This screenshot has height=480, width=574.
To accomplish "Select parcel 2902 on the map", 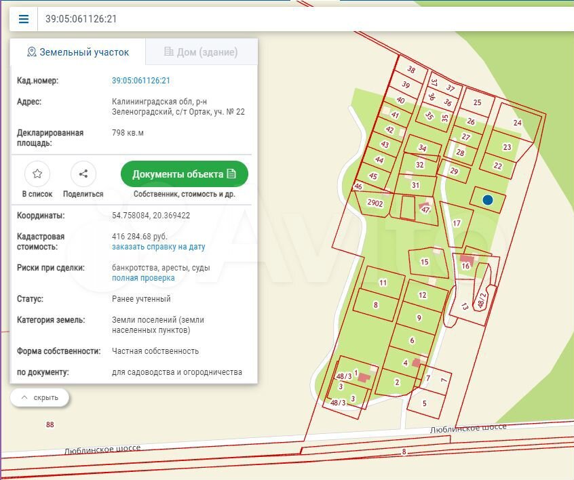I will coord(375,203).
